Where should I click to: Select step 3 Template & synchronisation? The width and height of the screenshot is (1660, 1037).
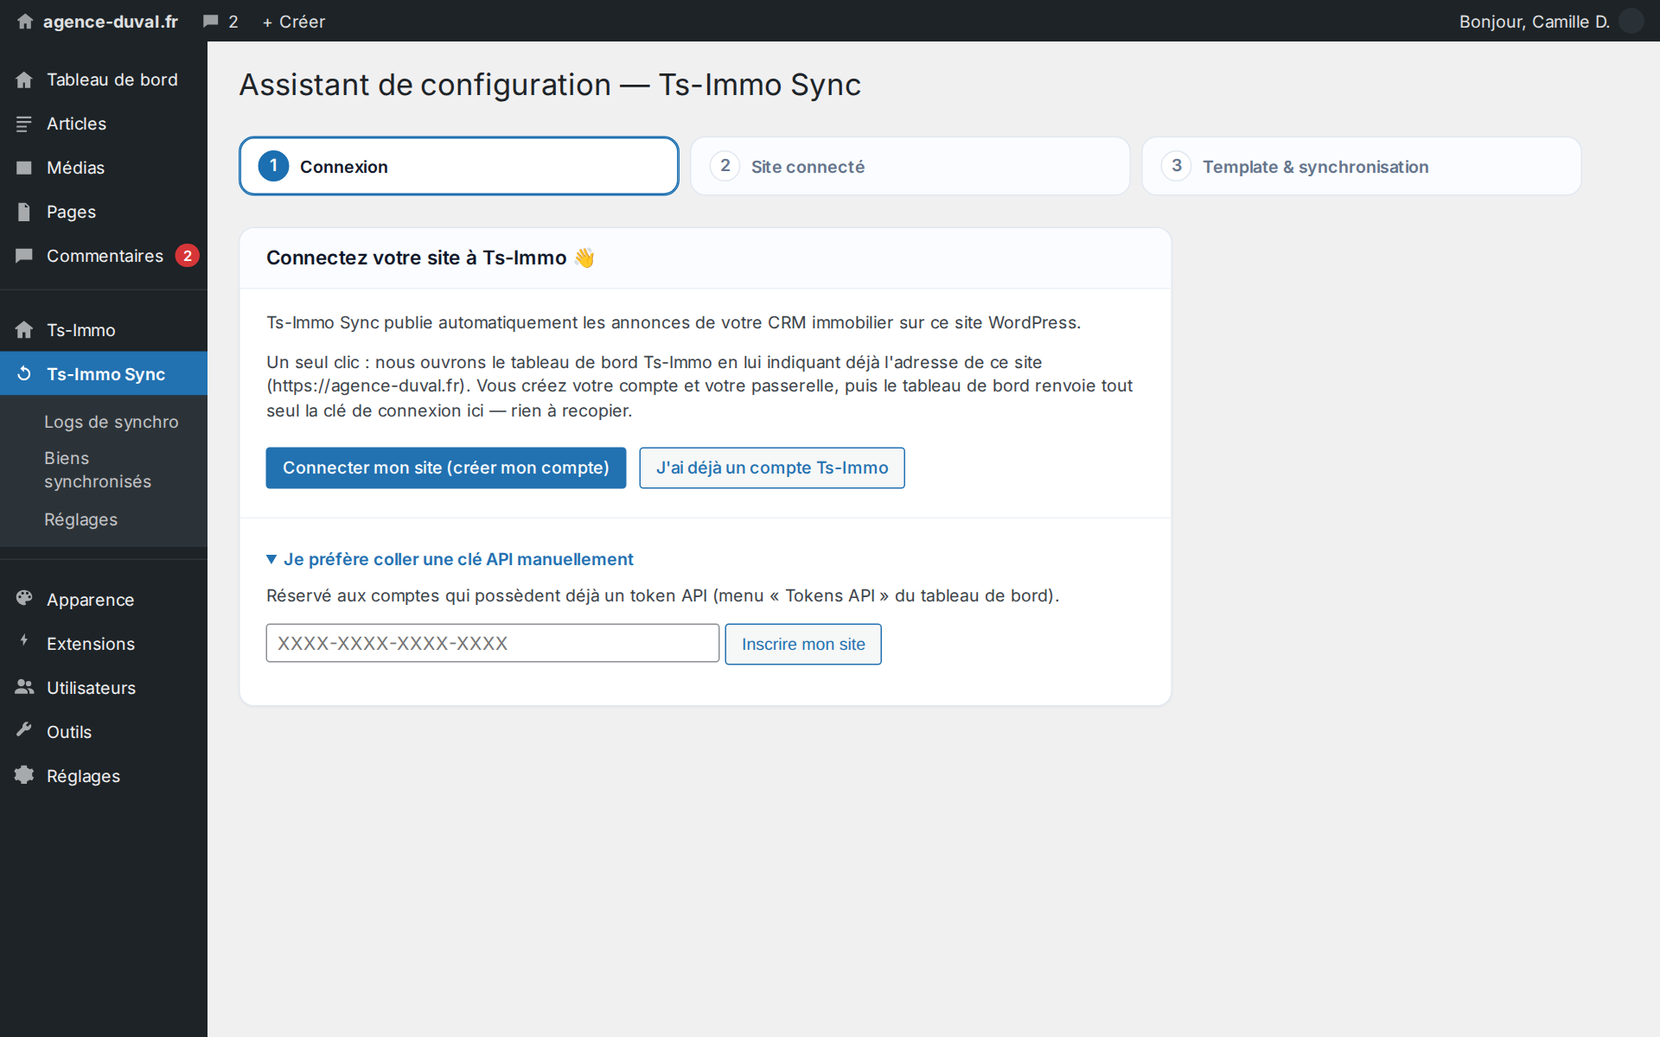tap(1361, 166)
